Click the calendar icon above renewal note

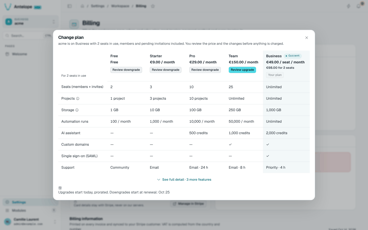pyautogui.click(x=60, y=188)
